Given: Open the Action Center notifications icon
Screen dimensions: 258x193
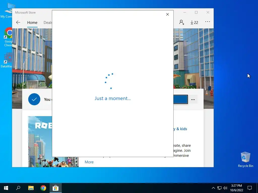Looking at the screenshot, I should click(250, 188).
